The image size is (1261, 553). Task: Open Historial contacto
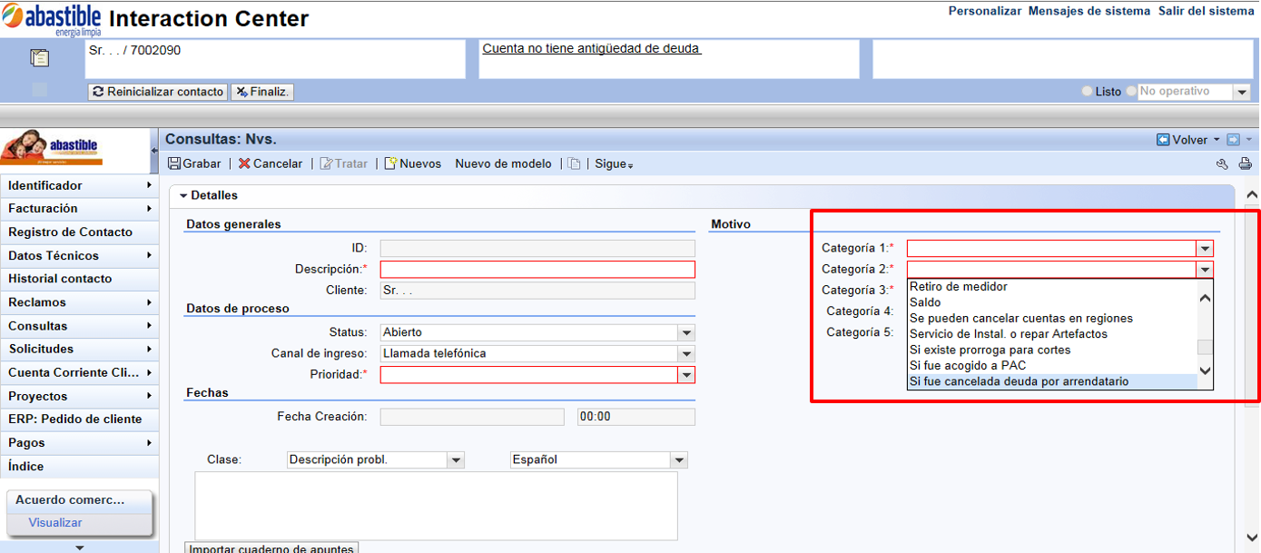(79, 279)
